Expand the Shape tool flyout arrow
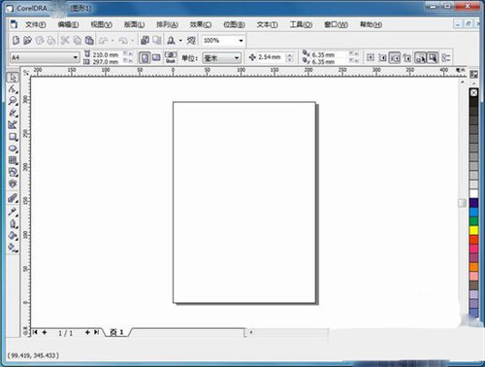The height and width of the screenshot is (367, 485). tap(16, 92)
